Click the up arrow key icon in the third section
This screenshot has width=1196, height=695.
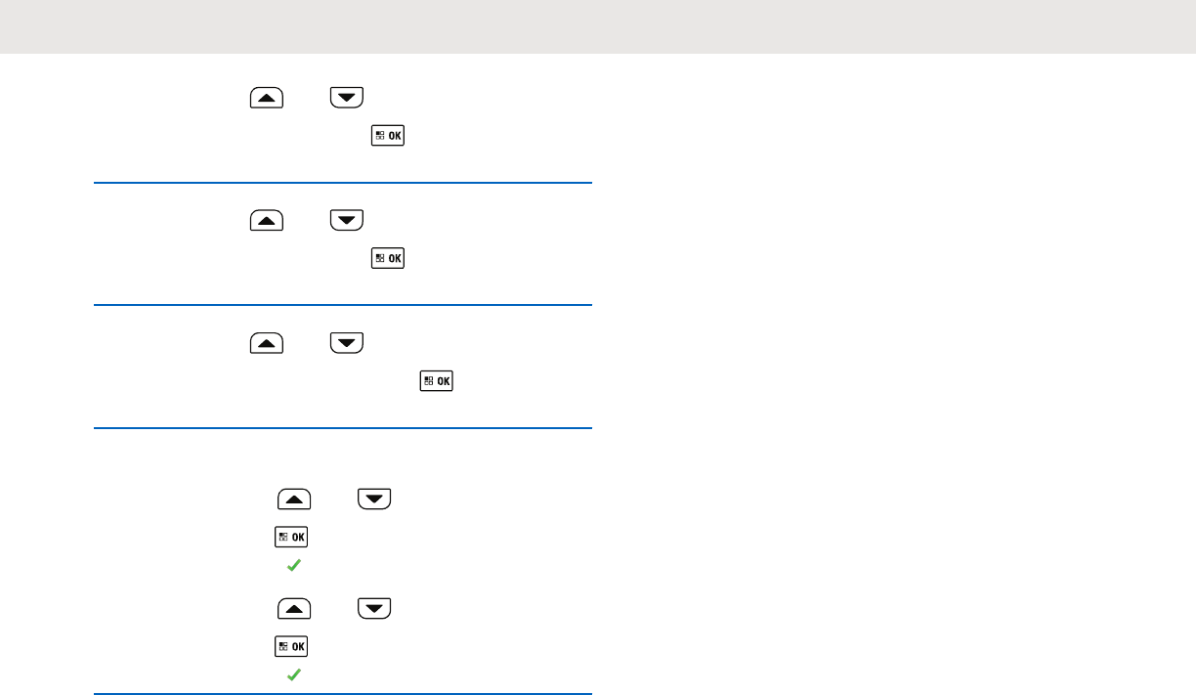point(267,342)
